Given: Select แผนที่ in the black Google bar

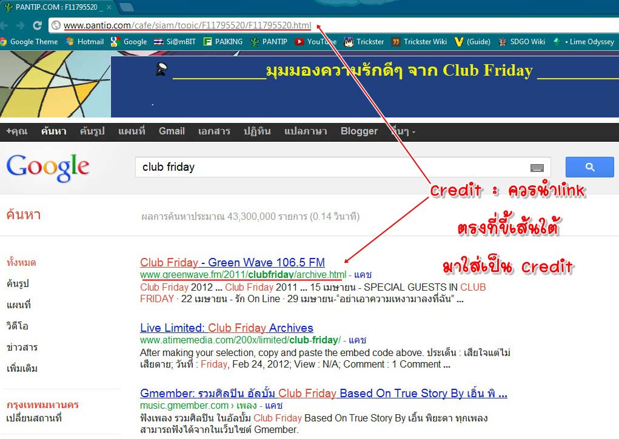Looking at the screenshot, I should pyautogui.click(x=132, y=131).
